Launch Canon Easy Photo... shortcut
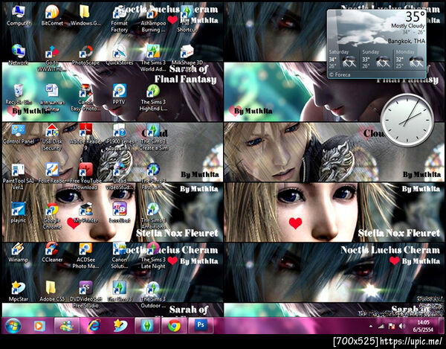The width and height of the screenshot is (446, 349). [x=85, y=97]
